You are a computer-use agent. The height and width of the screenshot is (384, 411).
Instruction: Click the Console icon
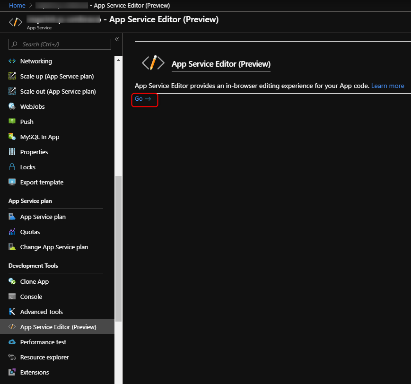[x=12, y=297]
